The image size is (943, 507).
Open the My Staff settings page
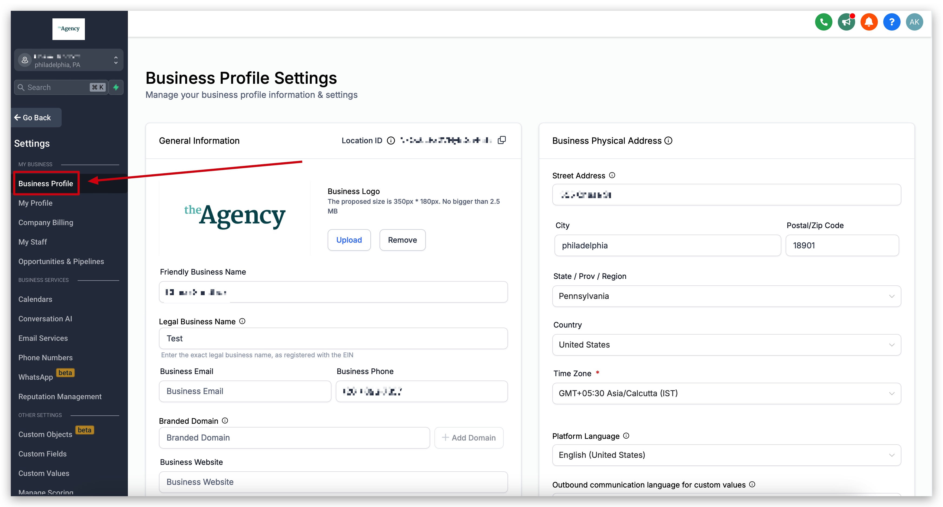[x=33, y=242]
